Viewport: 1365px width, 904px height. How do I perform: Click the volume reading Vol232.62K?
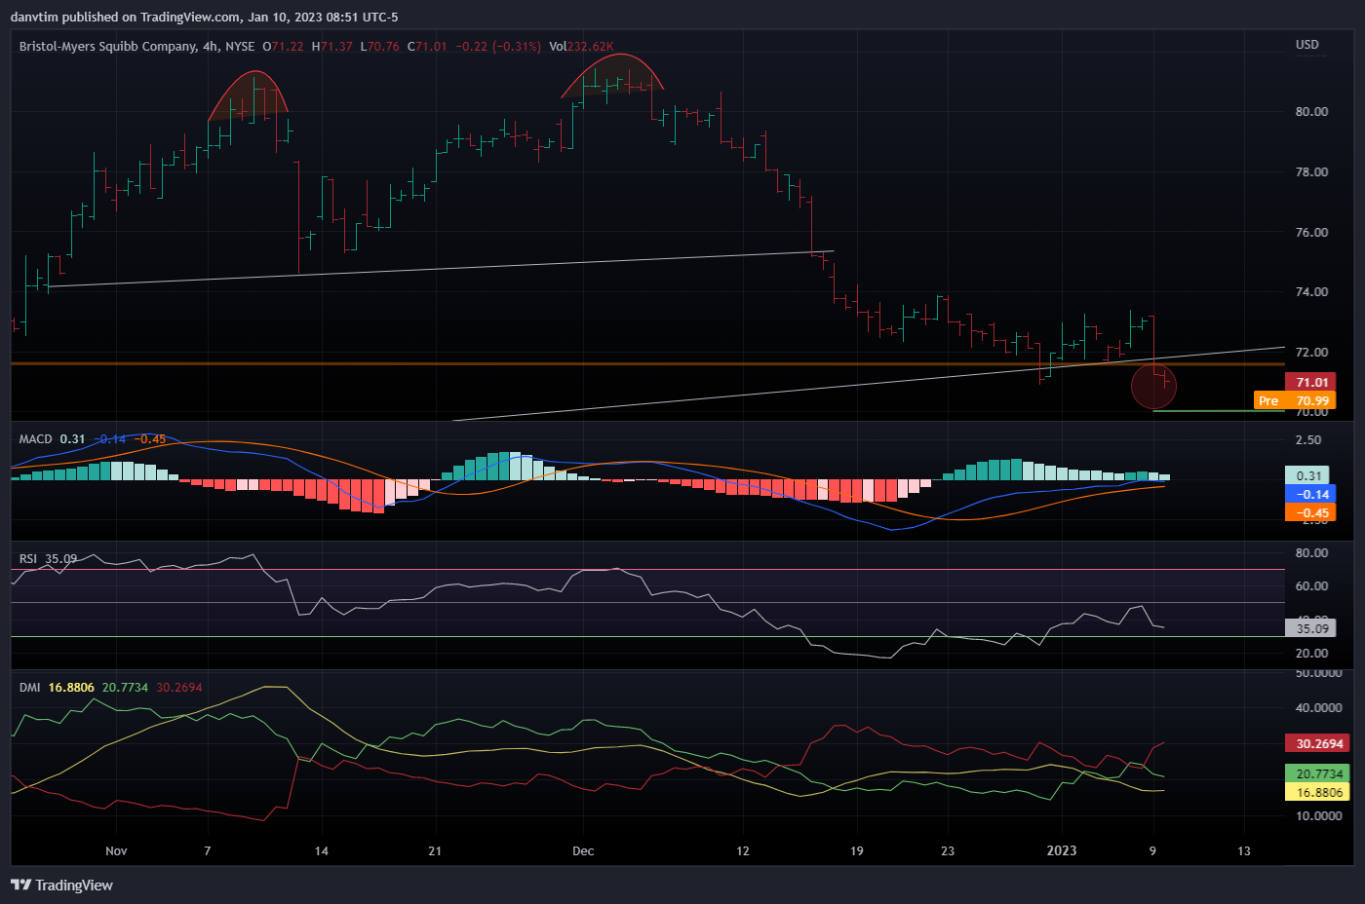click(581, 46)
